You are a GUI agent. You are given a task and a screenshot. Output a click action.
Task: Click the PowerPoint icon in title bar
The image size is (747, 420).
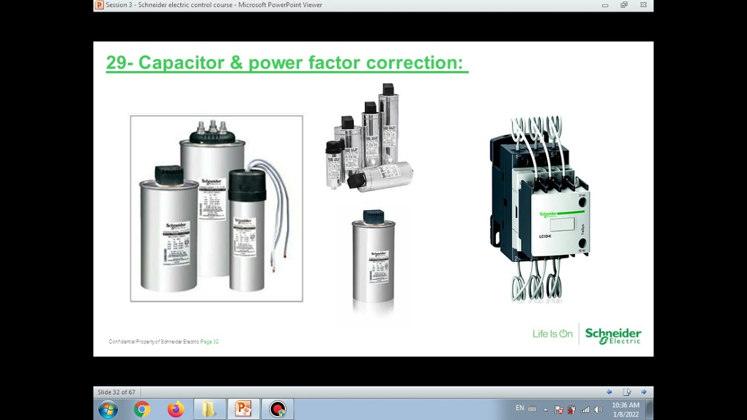pos(100,5)
